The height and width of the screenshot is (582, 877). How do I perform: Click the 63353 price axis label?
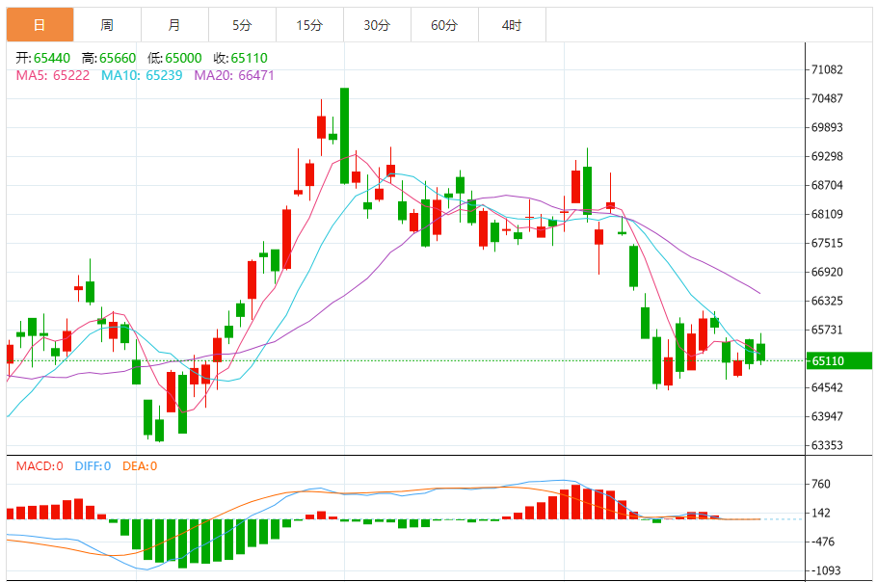click(x=827, y=445)
